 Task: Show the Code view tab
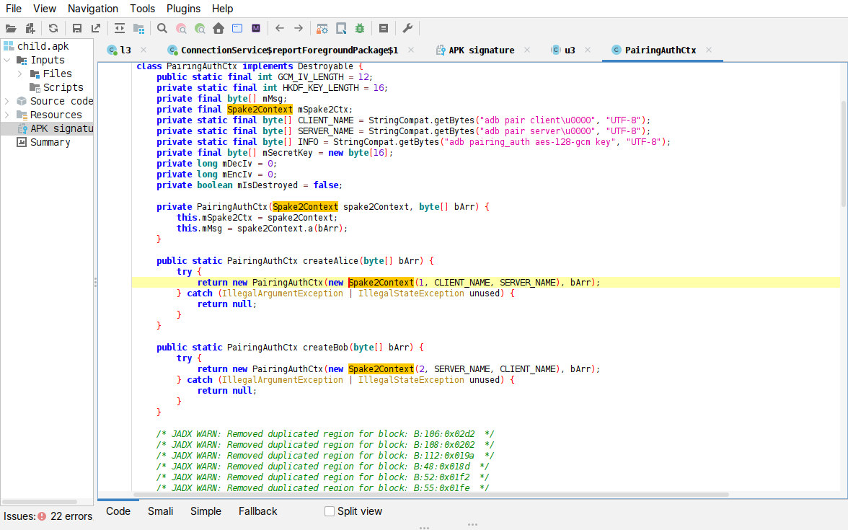[118, 511]
